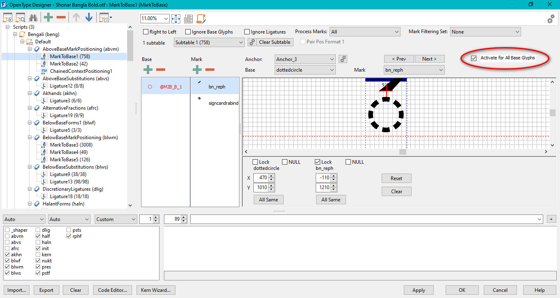Select MarkToBase2 (42) in the tree
The width and height of the screenshot is (560, 298).
pyautogui.click(x=68, y=64)
